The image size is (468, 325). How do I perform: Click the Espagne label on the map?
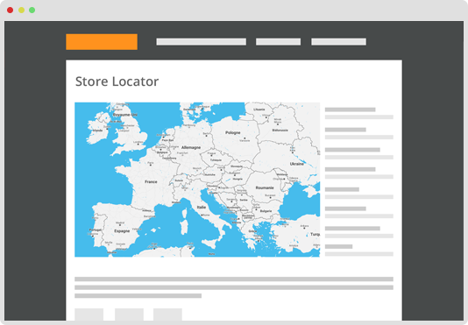[122, 231]
